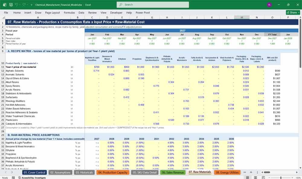The height and width of the screenshot is (179, 302).
Task: Open the Page Layout ribbon tab
Action: point(52,12)
